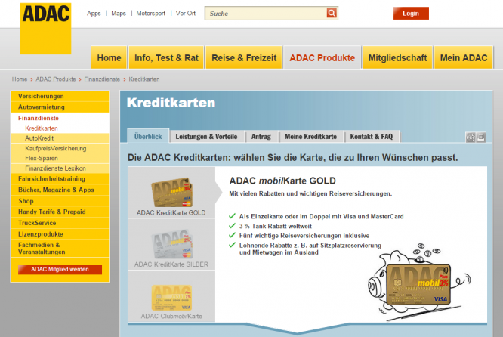Open Bücher, Magazine & Apps sidebar item
Screen dimensions: 503x337
(x=60, y=190)
